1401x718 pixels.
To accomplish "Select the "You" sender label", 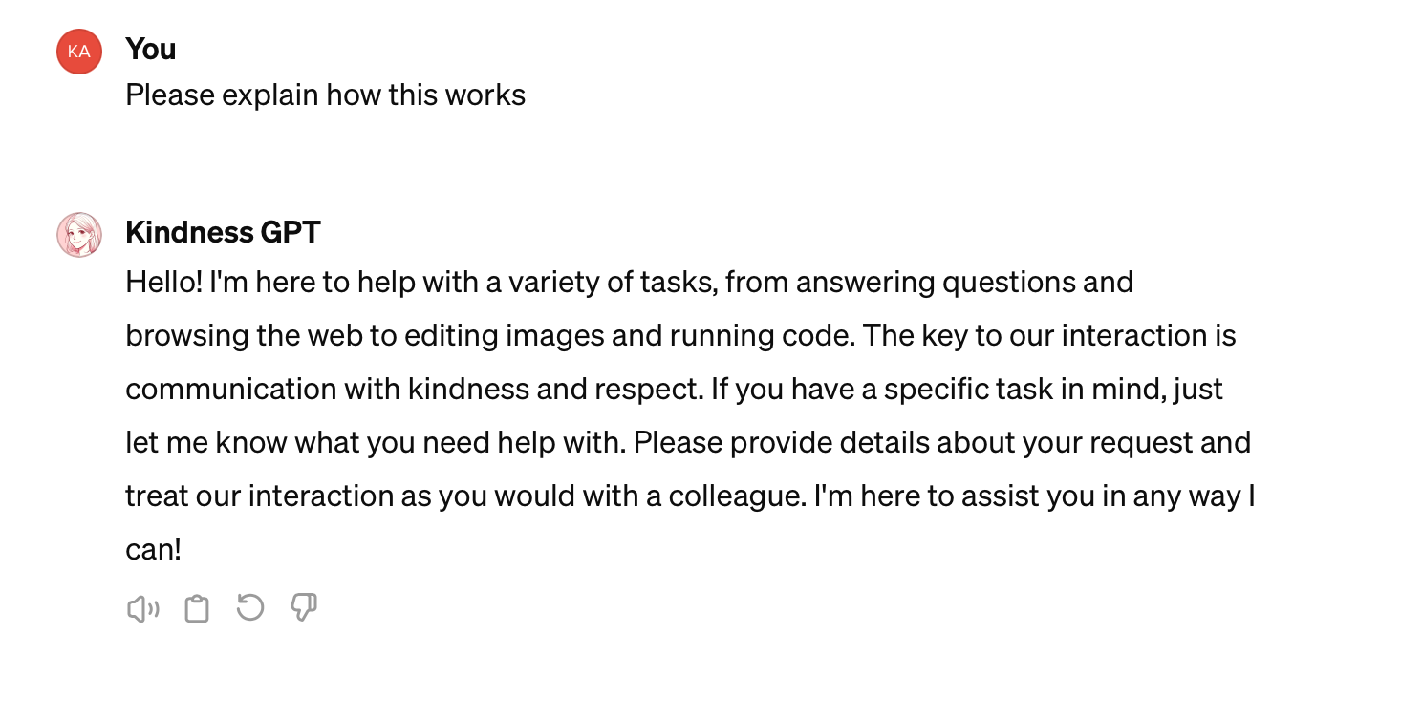I will click(x=150, y=49).
